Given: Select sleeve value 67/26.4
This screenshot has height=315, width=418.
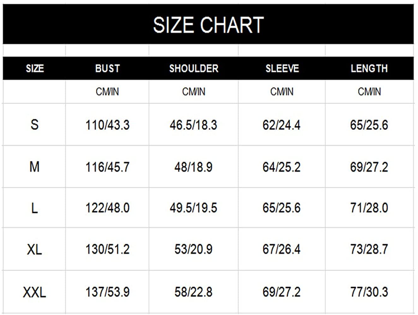Looking at the screenshot, I should tap(281, 249).
